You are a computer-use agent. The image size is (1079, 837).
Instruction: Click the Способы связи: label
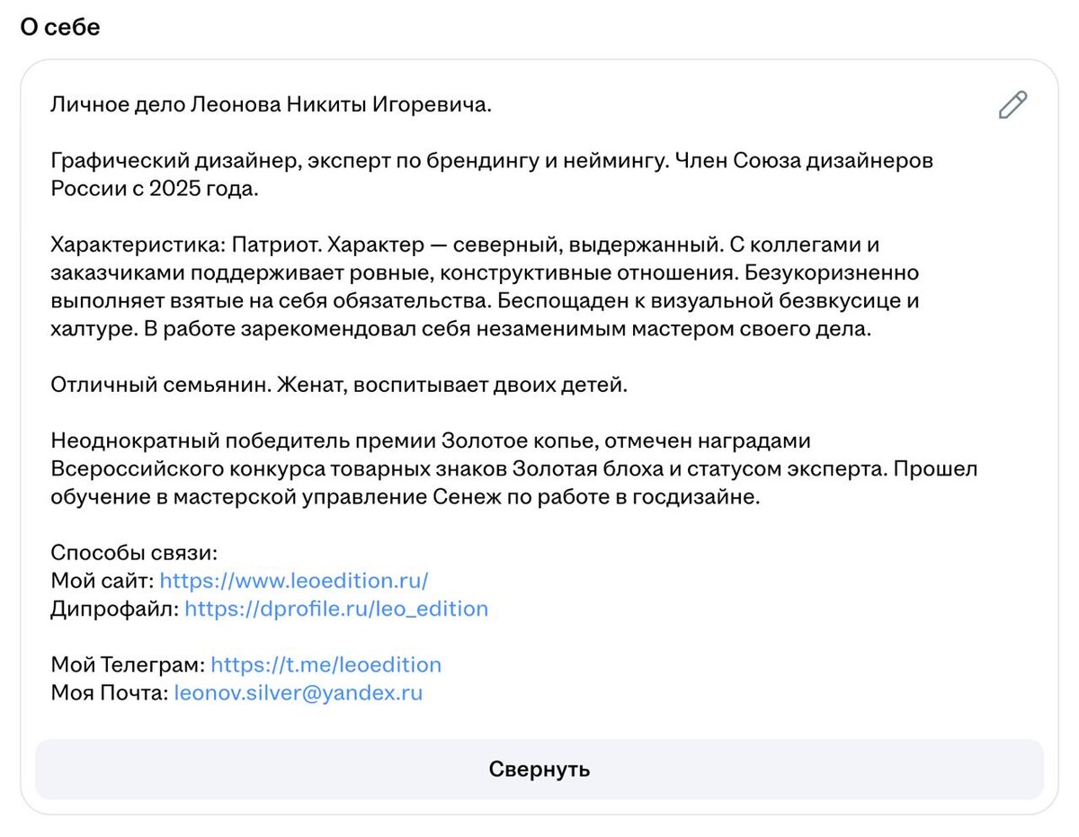135,552
